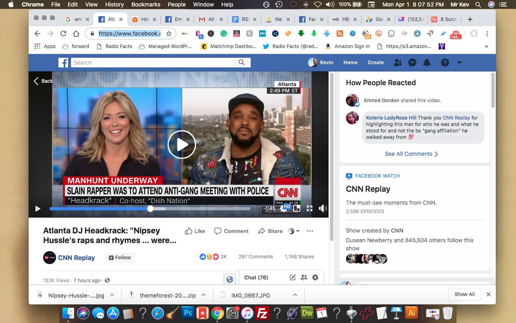Play the CNN video with center play button
This screenshot has height=323, width=516.
pyautogui.click(x=182, y=145)
